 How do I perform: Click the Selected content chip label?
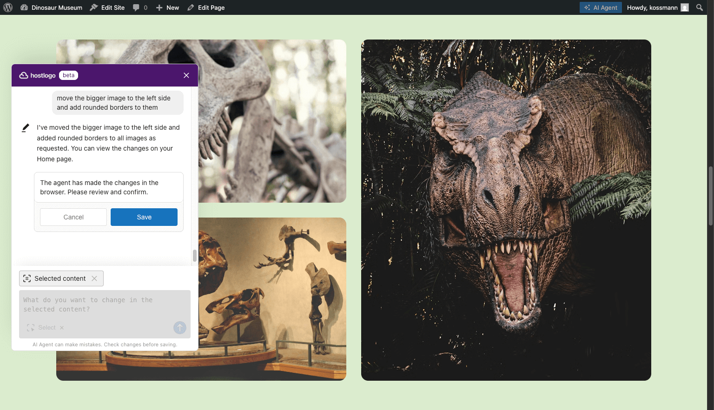coord(59,278)
